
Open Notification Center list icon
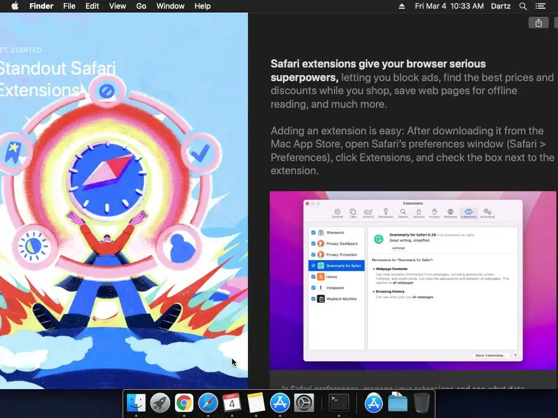tap(540, 6)
